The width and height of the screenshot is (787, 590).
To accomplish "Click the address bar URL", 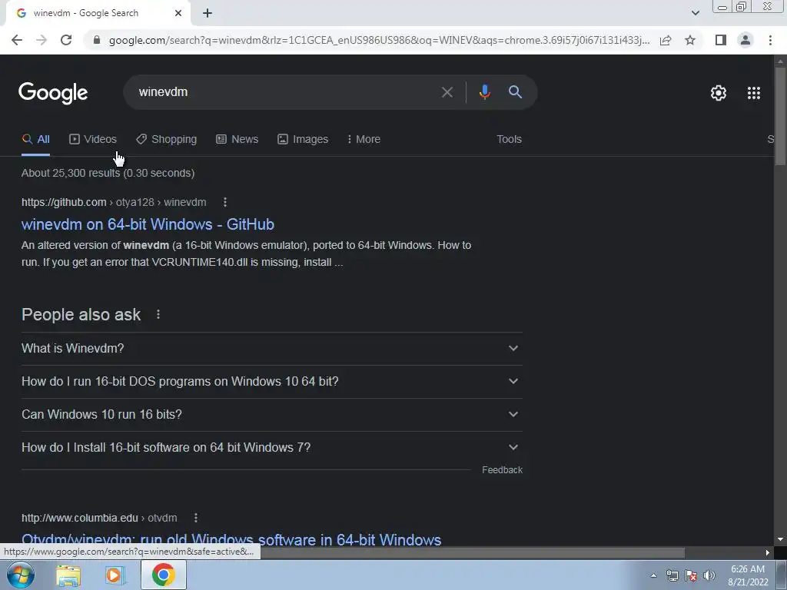I will pos(379,40).
